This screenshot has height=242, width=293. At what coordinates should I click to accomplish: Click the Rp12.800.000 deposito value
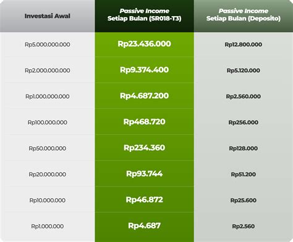click(244, 44)
